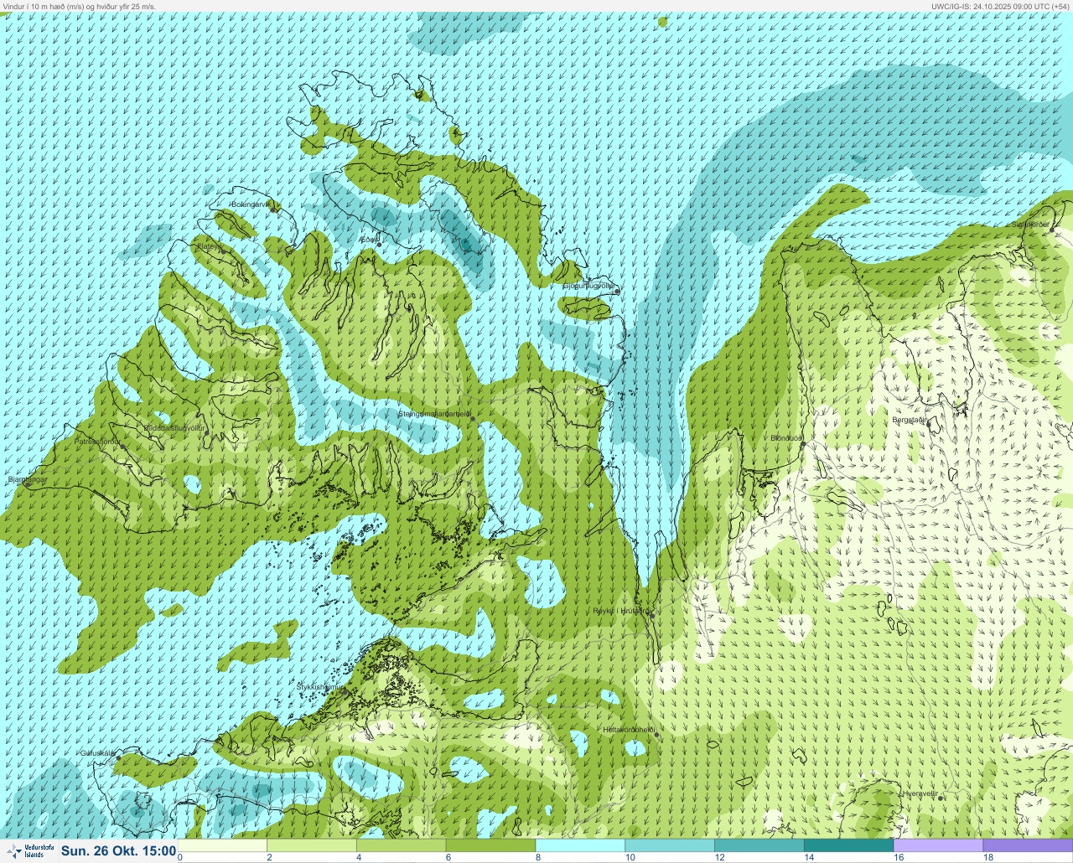Select the Patreksfjörður station marker

click(123, 446)
